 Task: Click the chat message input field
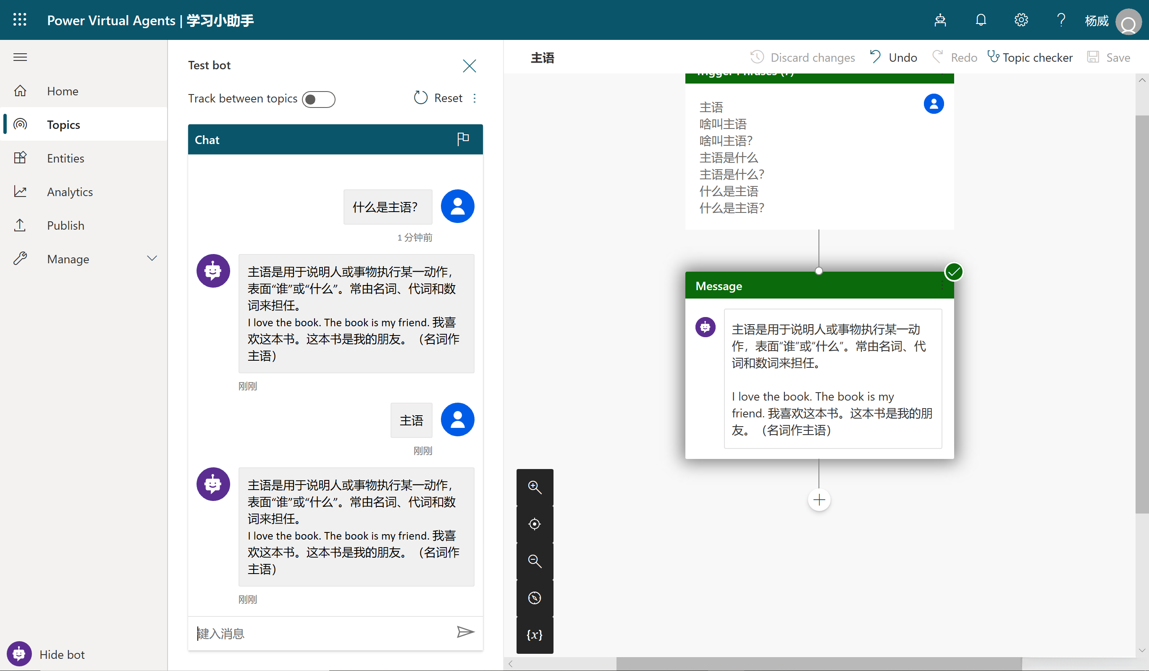pos(319,633)
